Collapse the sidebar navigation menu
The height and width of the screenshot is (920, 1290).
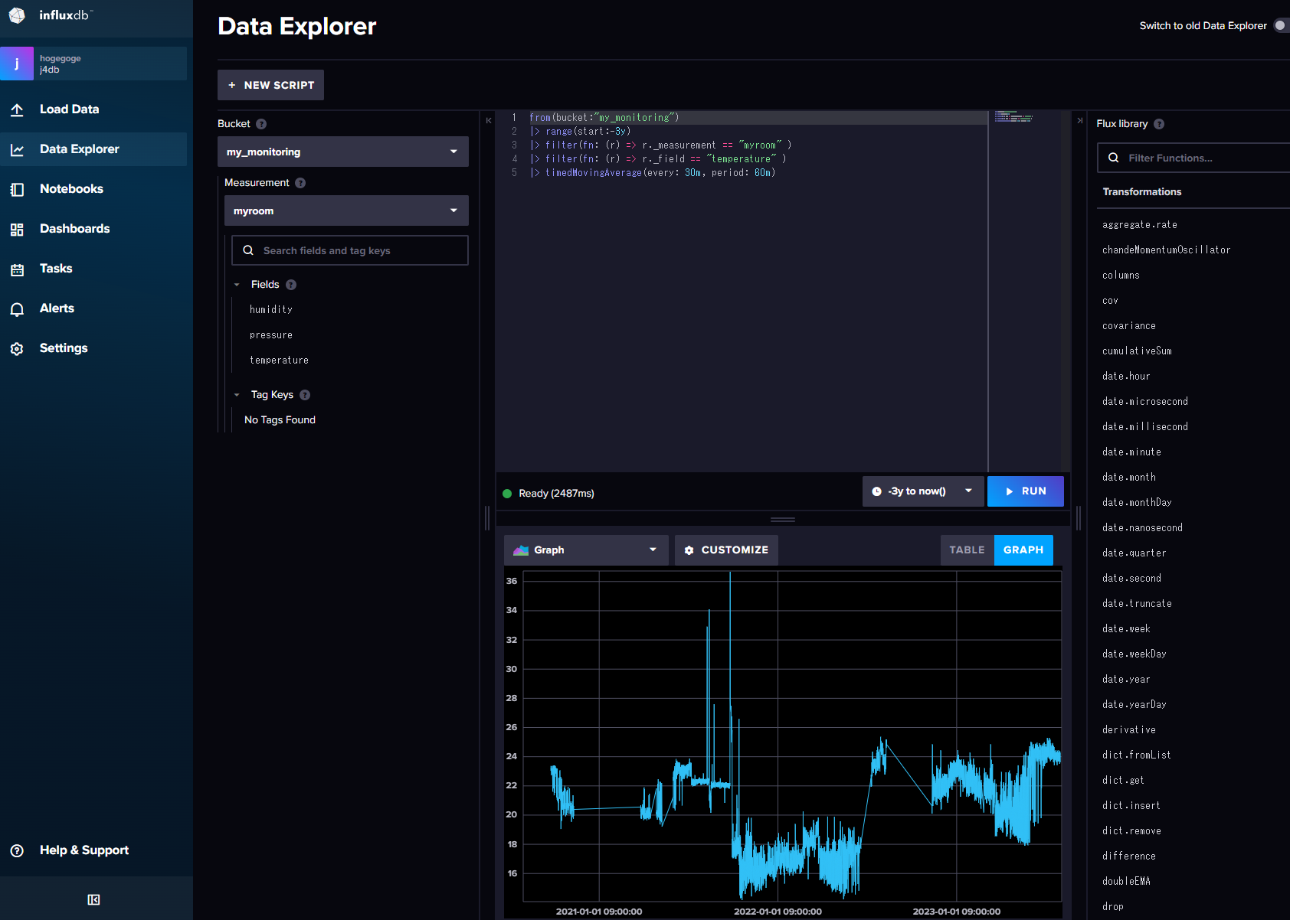(93, 899)
